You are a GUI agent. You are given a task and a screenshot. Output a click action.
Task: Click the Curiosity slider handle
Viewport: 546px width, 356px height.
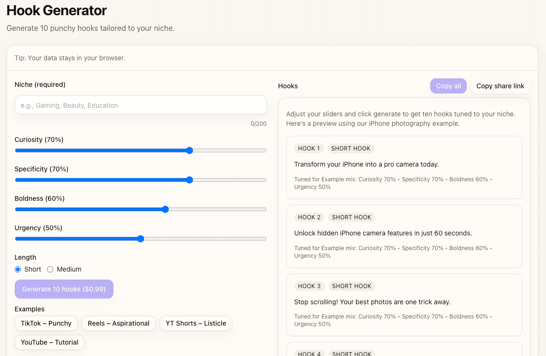click(x=189, y=150)
